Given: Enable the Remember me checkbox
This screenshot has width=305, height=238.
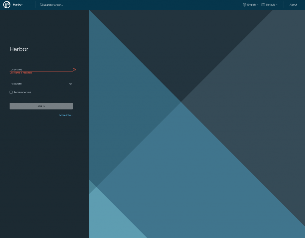Looking at the screenshot, I should (x=11, y=92).
